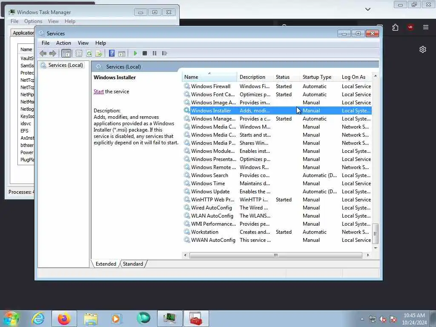Click the gear settings icon in Firefox page

(423, 49)
